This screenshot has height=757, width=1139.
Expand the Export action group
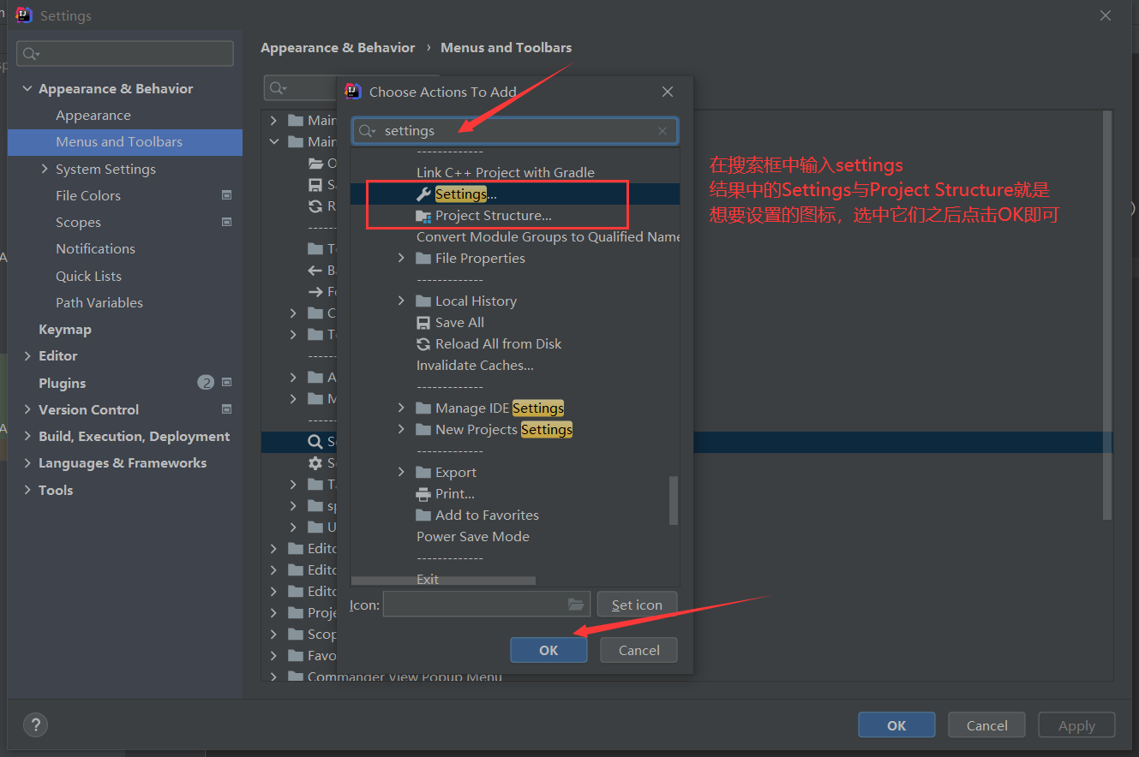(401, 472)
